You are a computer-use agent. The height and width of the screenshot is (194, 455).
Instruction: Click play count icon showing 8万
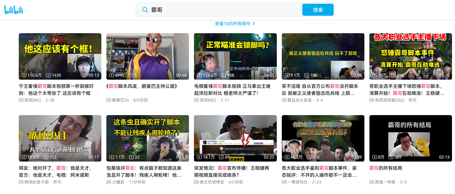point(375,157)
